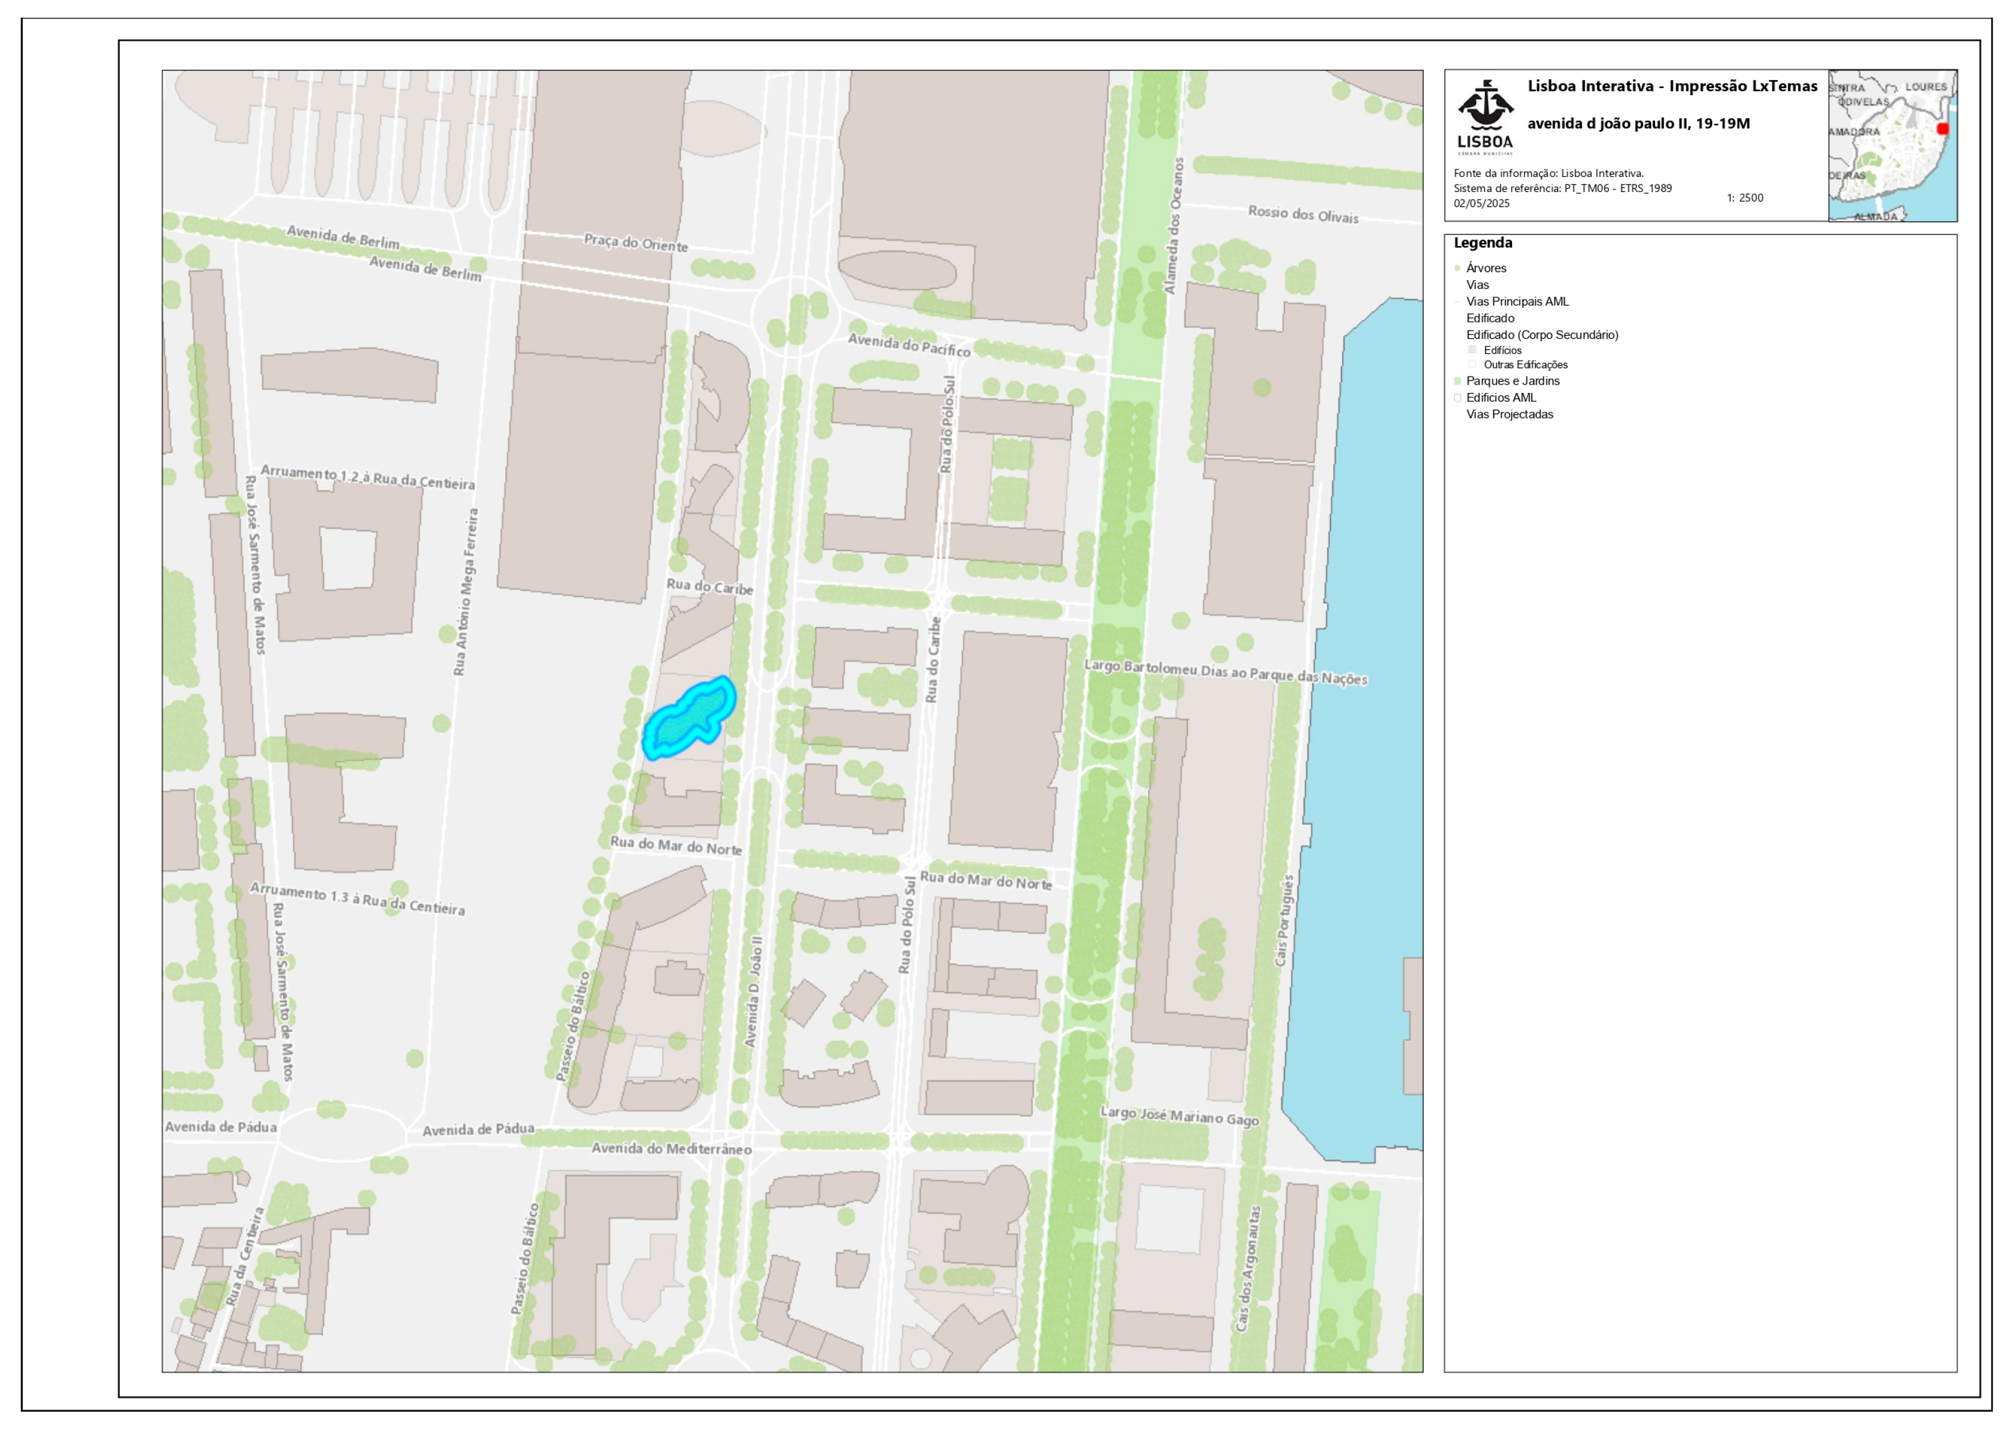Click the Edificios AML legend box
The image size is (2012, 1440).
1457,398
